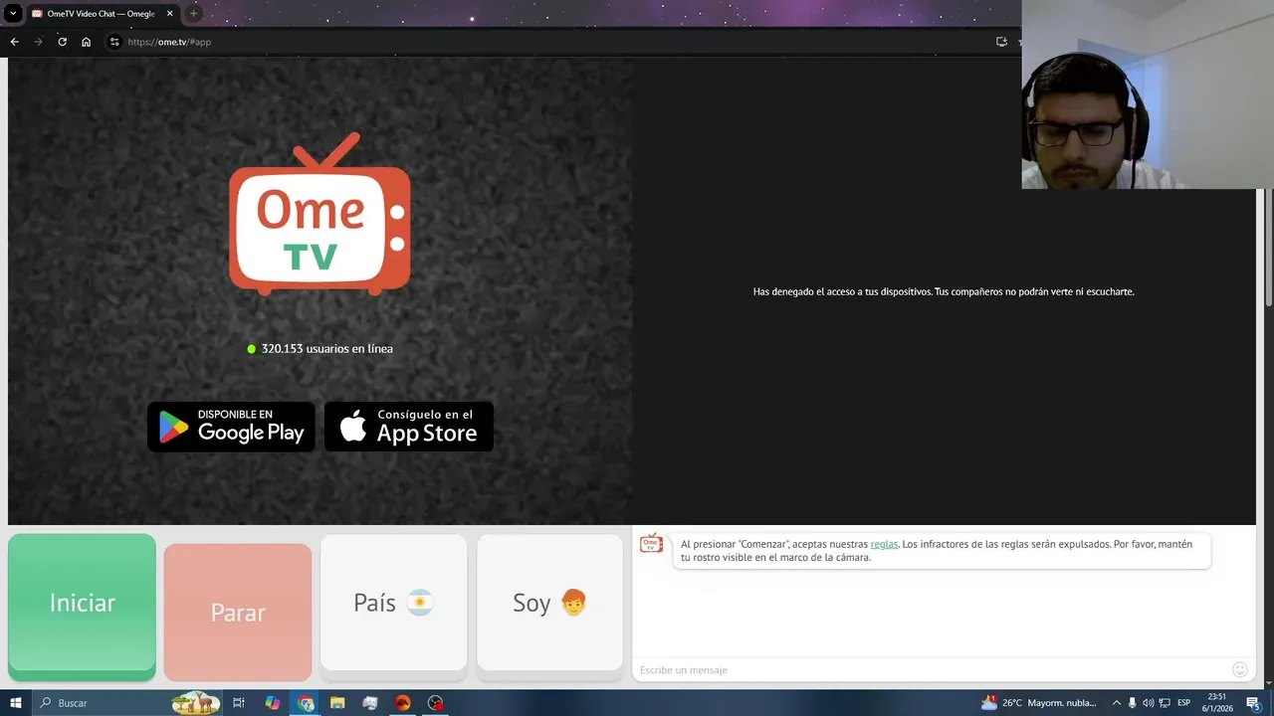
Task: Click the Parar button
Action: click(x=238, y=612)
